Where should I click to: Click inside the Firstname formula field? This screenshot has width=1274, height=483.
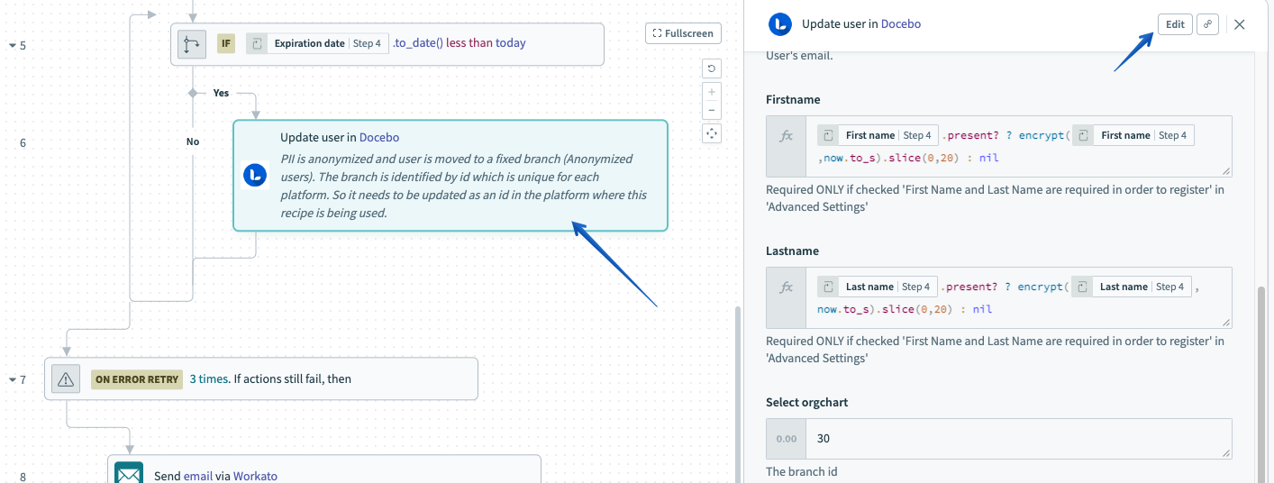[1018, 146]
